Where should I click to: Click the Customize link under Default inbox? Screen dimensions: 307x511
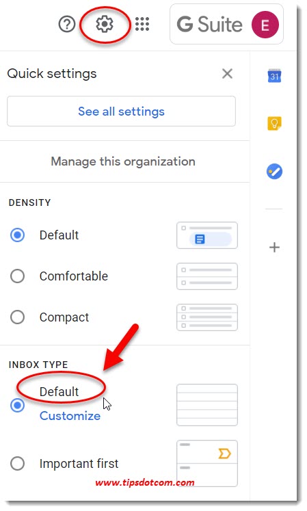(x=70, y=416)
